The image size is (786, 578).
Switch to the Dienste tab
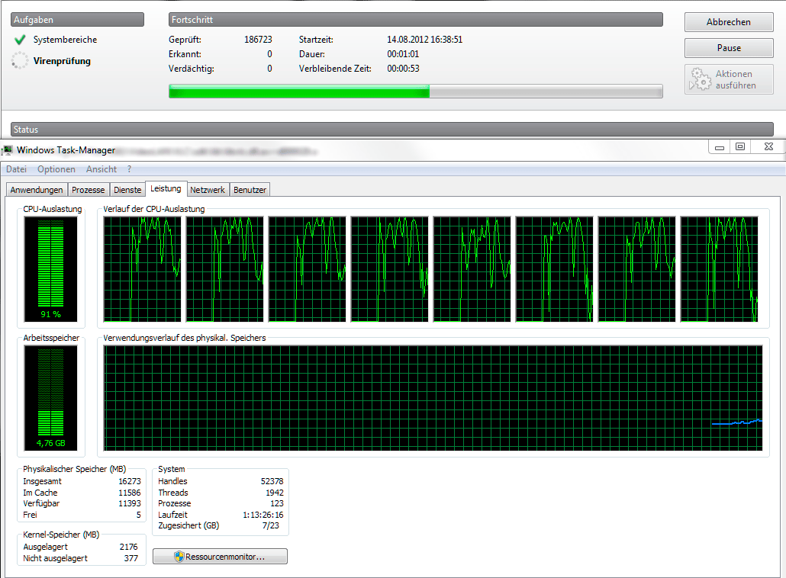pos(127,190)
